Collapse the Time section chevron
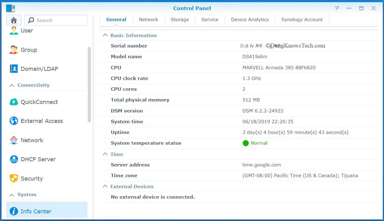 click(x=105, y=154)
